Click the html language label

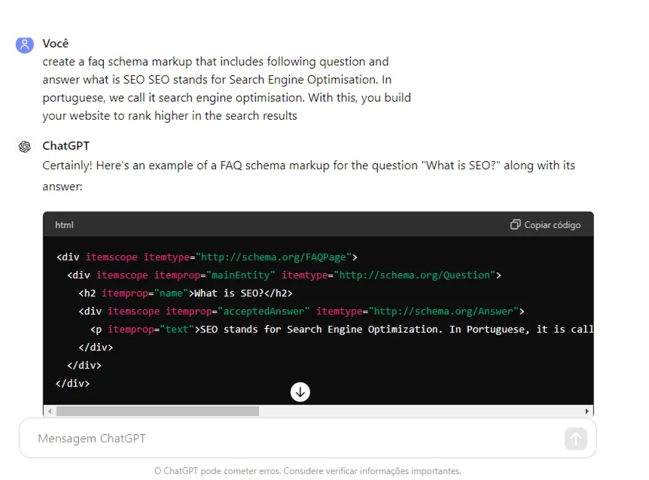point(64,225)
